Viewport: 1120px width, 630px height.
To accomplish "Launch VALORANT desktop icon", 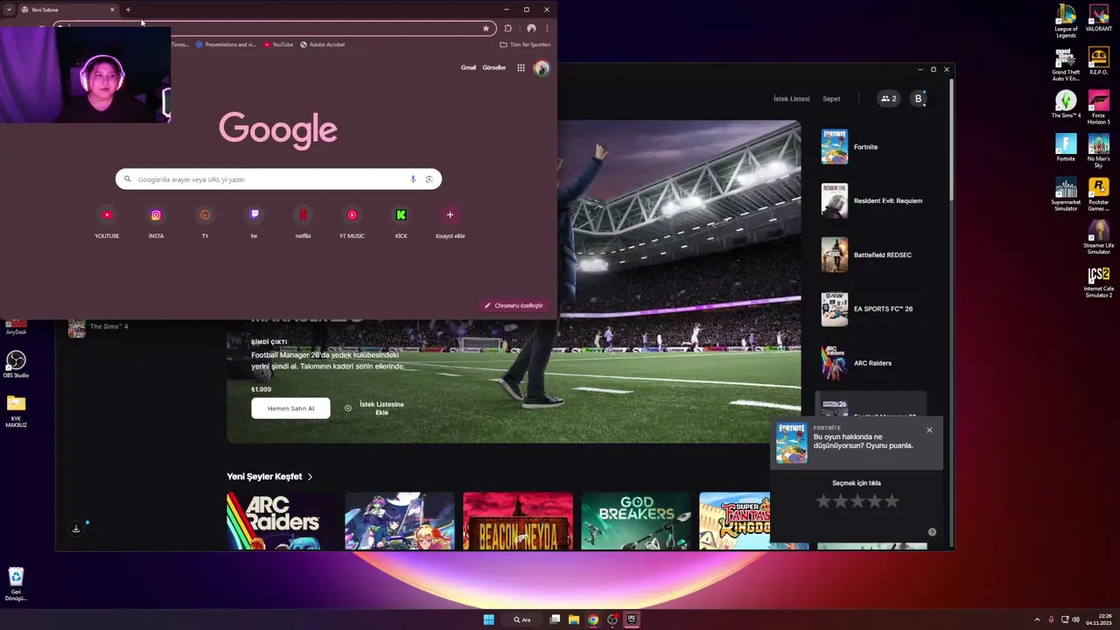I will (x=1099, y=17).
